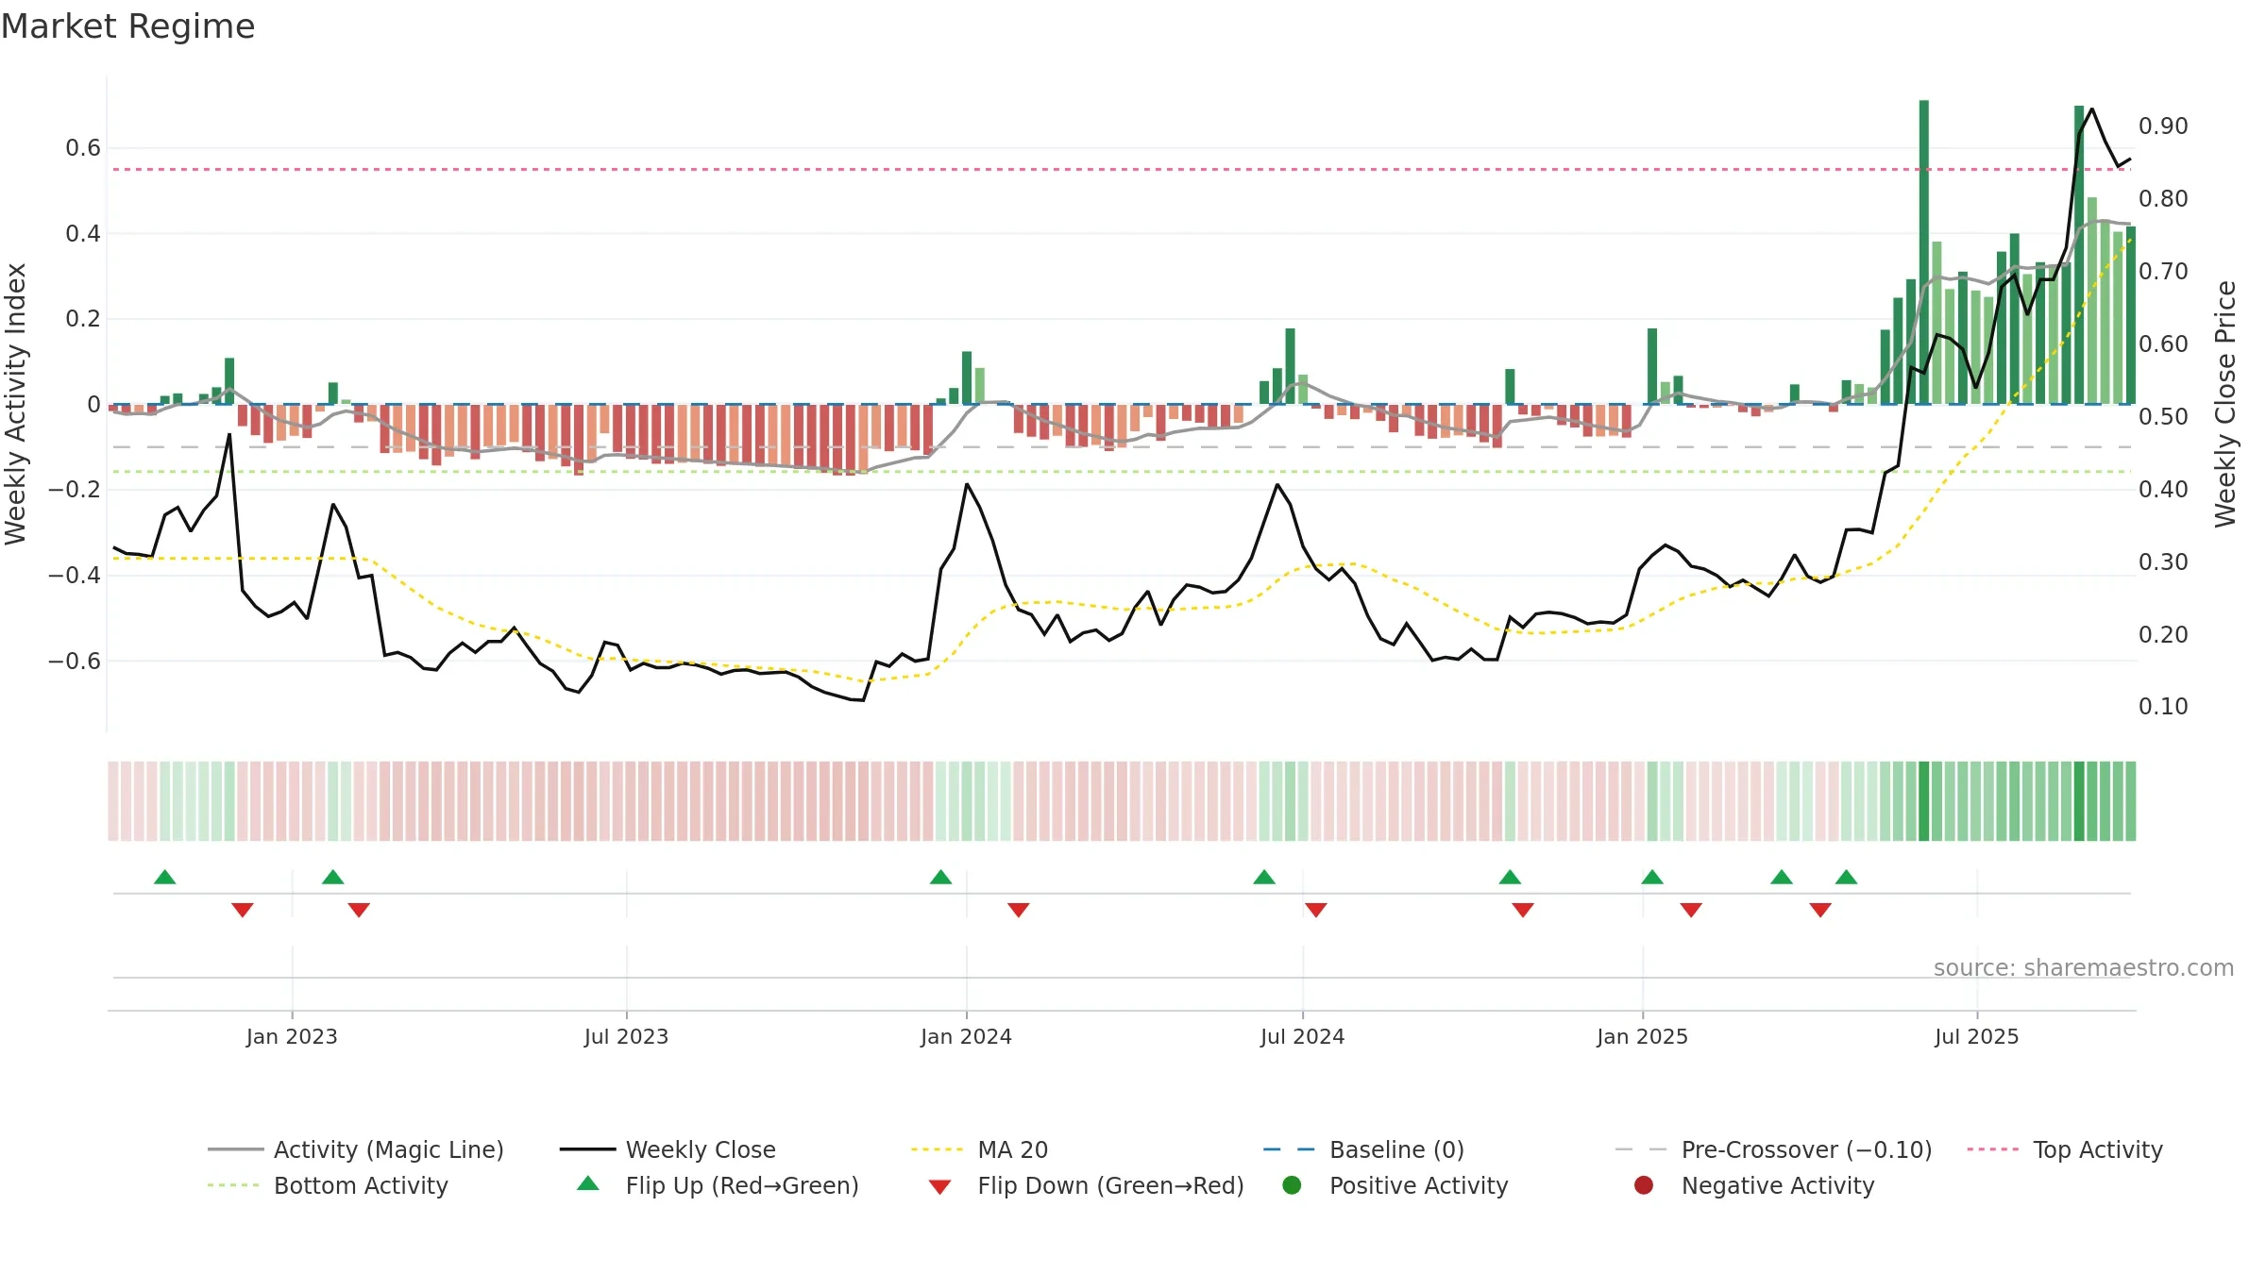
Task: Toggle Pre-Crossover (−0.10) legend entry
Action: point(1773,1149)
